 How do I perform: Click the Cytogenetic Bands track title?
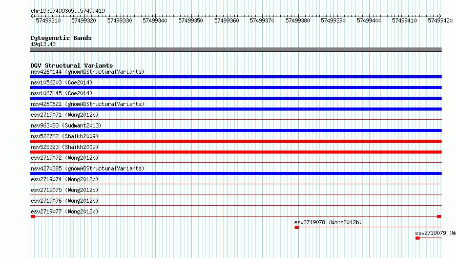click(x=61, y=38)
